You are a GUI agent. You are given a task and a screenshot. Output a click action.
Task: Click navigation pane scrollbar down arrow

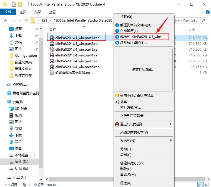(41, 179)
